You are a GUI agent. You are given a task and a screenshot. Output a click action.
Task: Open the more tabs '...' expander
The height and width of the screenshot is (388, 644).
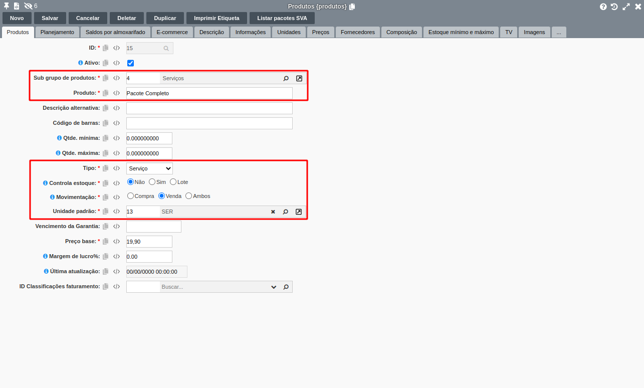pos(559,32)
